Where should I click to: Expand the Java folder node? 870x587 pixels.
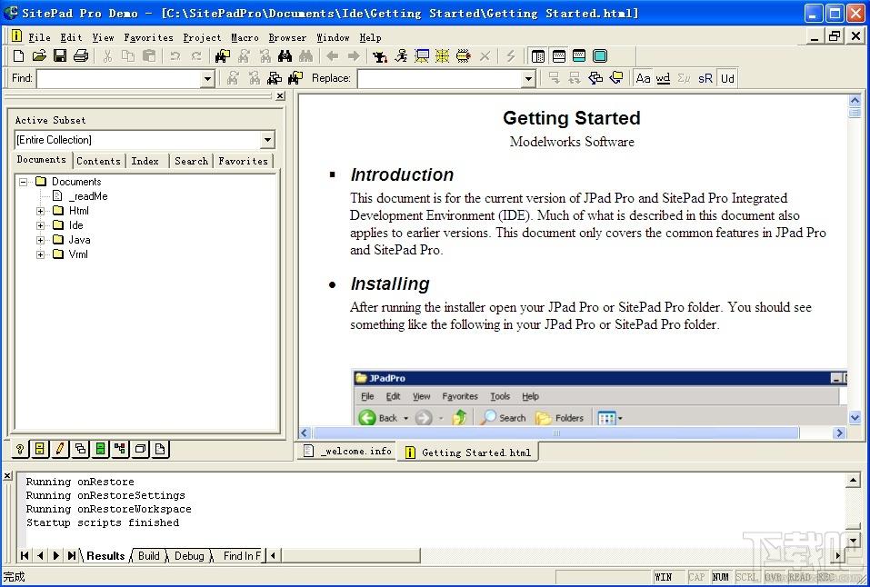(40, 240)
